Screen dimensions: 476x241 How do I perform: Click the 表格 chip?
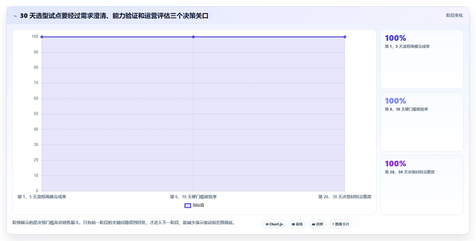297,224
